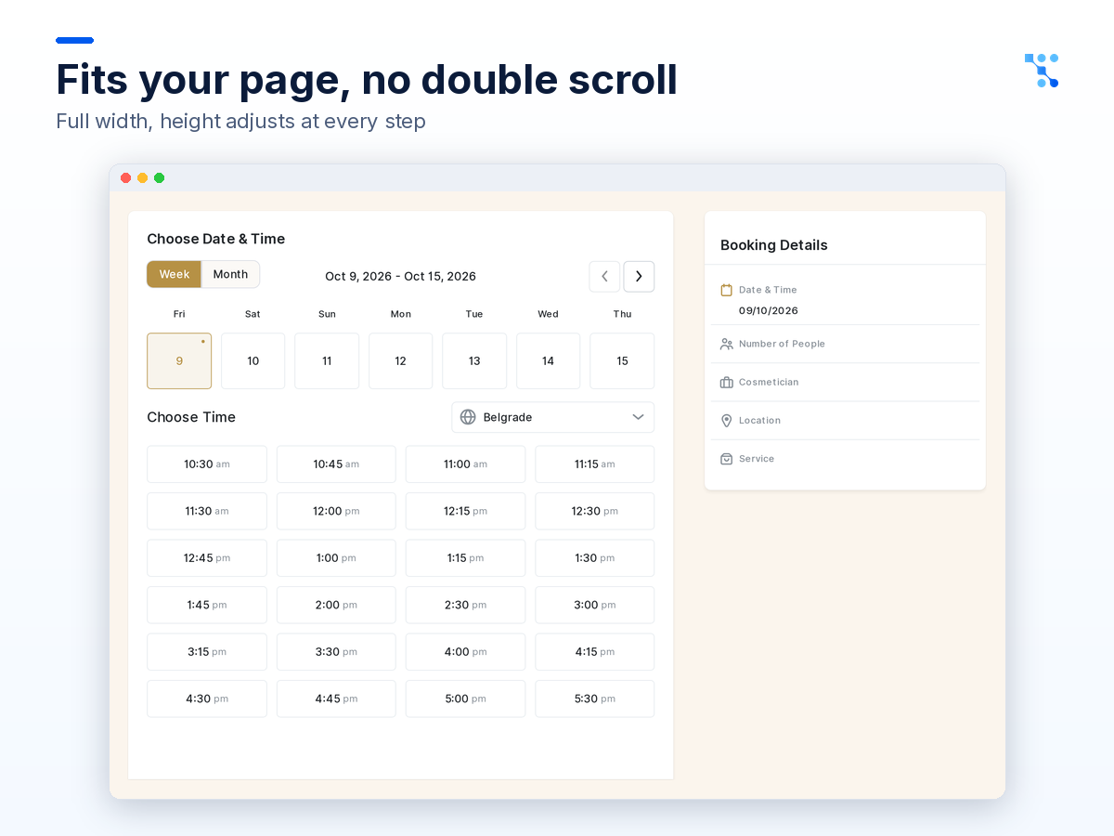The height and width of the screenshot is (836, 1114).
Task: Click the map pin icon beside Location
Action: (x=727, y=421)
